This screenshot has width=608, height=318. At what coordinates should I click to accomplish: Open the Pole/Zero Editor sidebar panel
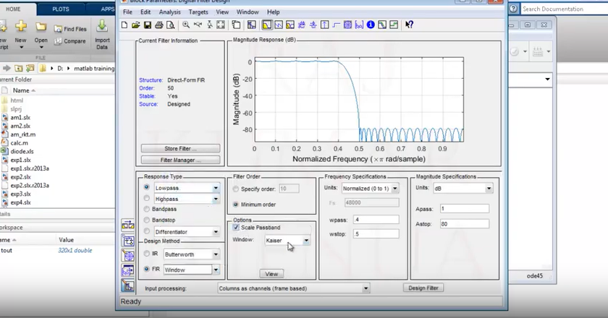point(128,256)
